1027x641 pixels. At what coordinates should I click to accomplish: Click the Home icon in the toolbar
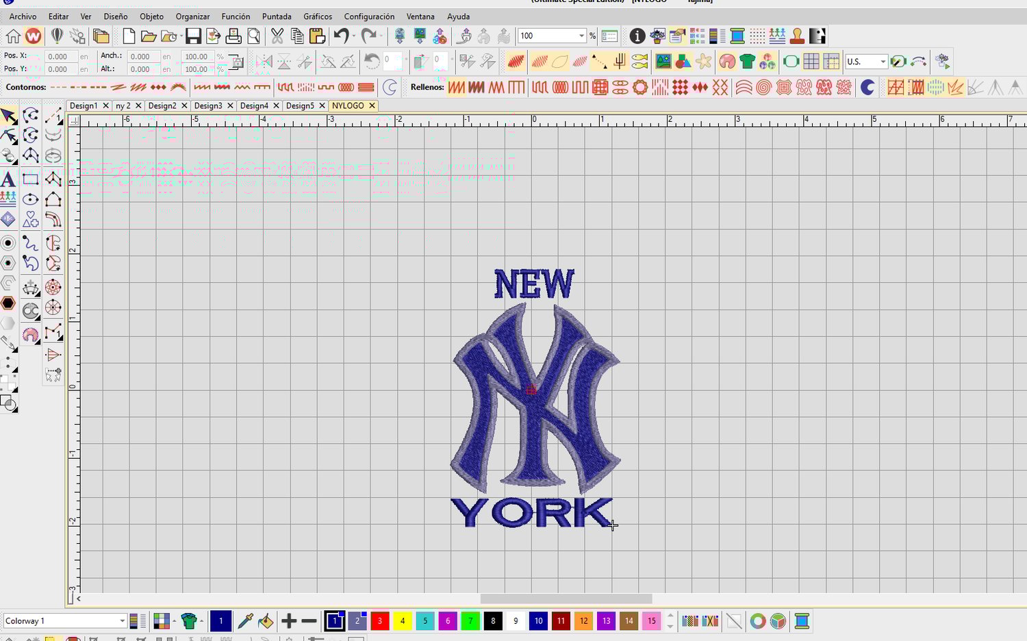click(13, 36)
